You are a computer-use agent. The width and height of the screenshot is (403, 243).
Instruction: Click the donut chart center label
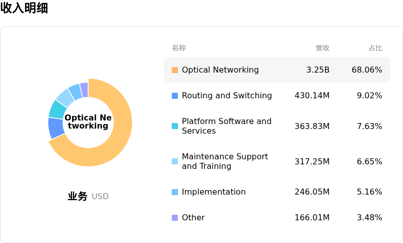pyautogui.click(x=88, y=122)
